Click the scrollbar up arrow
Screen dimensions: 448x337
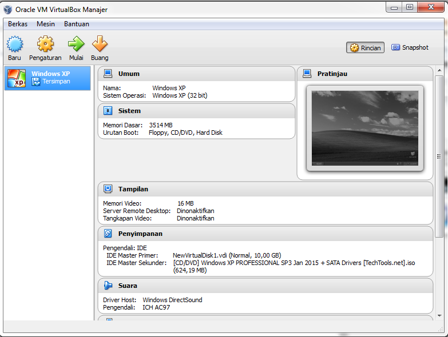click(439, 70)
